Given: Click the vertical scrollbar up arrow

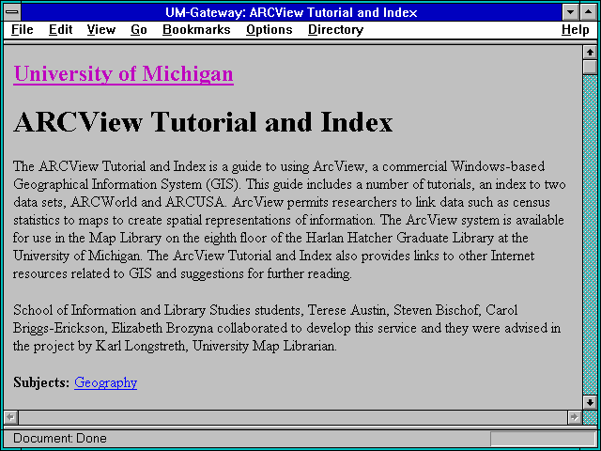Looking at the screenshot, I should pyautogui.click(x=590, y=53).
